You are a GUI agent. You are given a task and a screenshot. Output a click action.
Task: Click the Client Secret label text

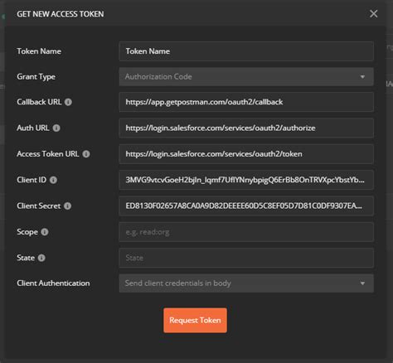(39, 206)
